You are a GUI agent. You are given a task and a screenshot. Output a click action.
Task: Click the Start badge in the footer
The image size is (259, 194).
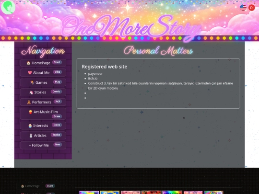50,186
